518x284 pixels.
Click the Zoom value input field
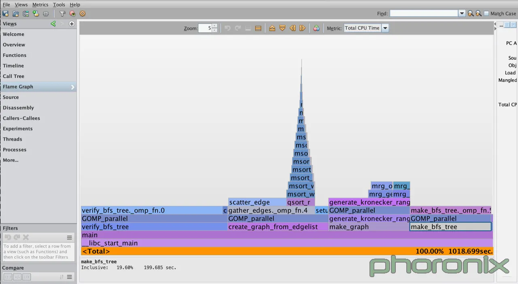(x=205, y=28)
